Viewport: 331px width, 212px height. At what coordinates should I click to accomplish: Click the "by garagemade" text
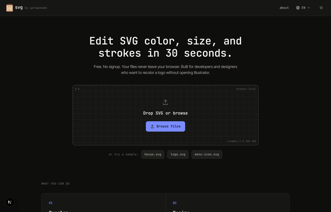(36, 8)
